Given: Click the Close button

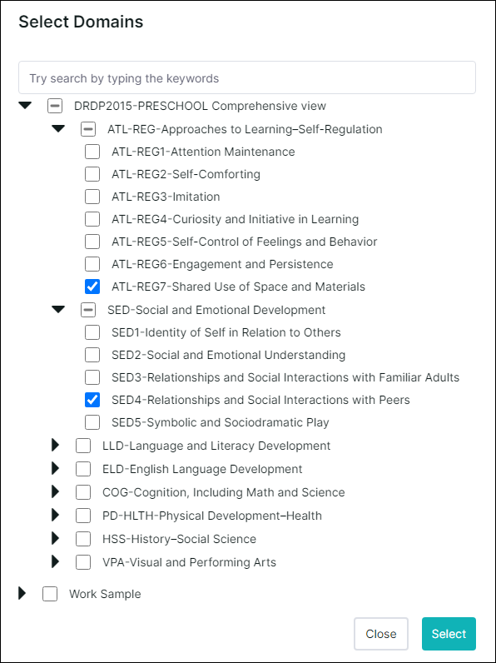Looking at the screenshot, I should click(381, 633).
